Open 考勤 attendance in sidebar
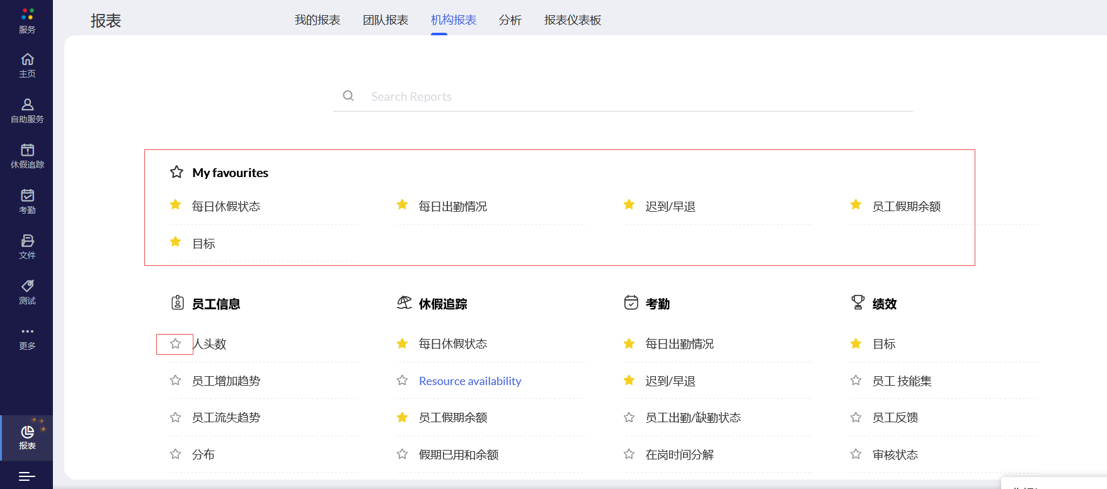Viewport: 1107px width, 489px height. click(x=27, y=201)
